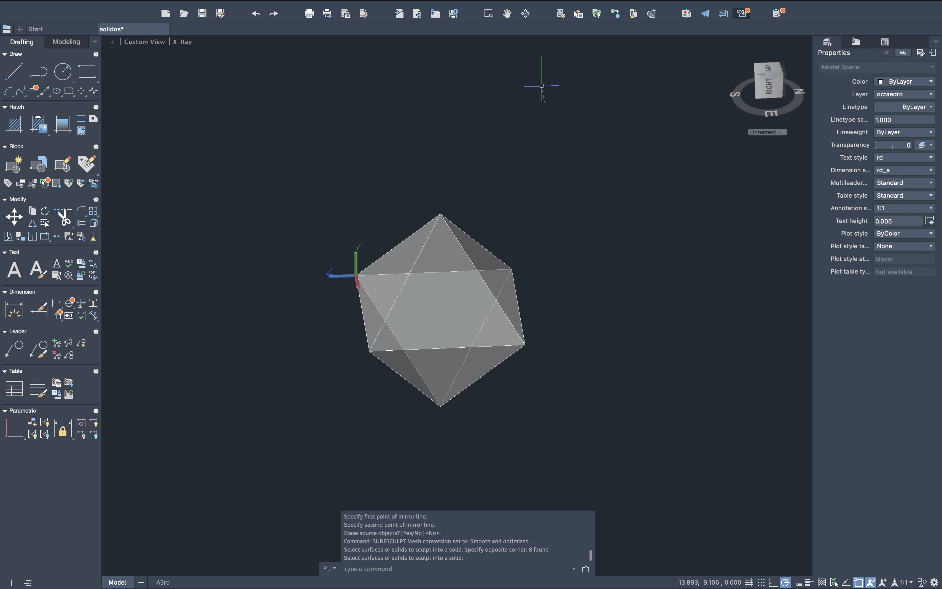Viewport: 942px width, 589px height.
Task: Select the Move tool in Modify
Action: 14,217
